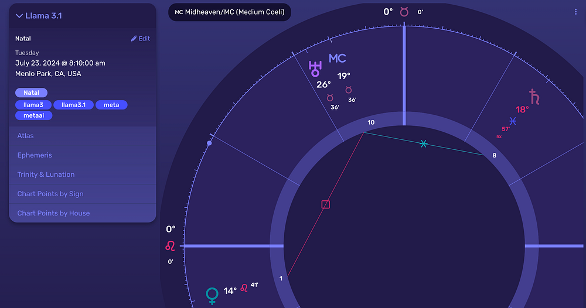Click the meta tag

(111, 105)
